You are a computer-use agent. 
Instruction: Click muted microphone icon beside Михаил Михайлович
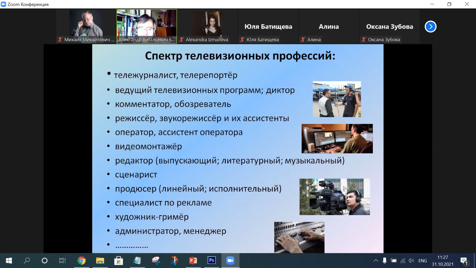pyautogui.click(x=60, y=40)
